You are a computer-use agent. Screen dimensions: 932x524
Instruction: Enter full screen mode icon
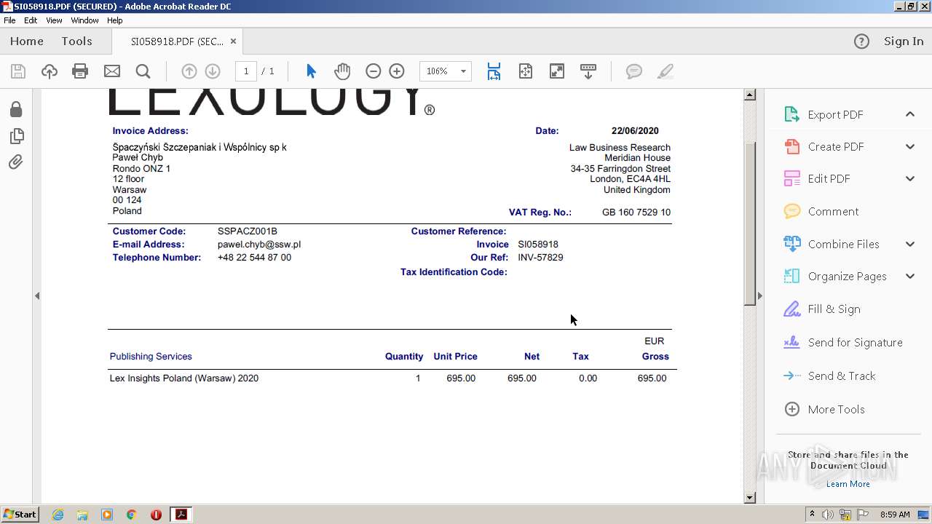pyautogui.click(x=556, y=71)
